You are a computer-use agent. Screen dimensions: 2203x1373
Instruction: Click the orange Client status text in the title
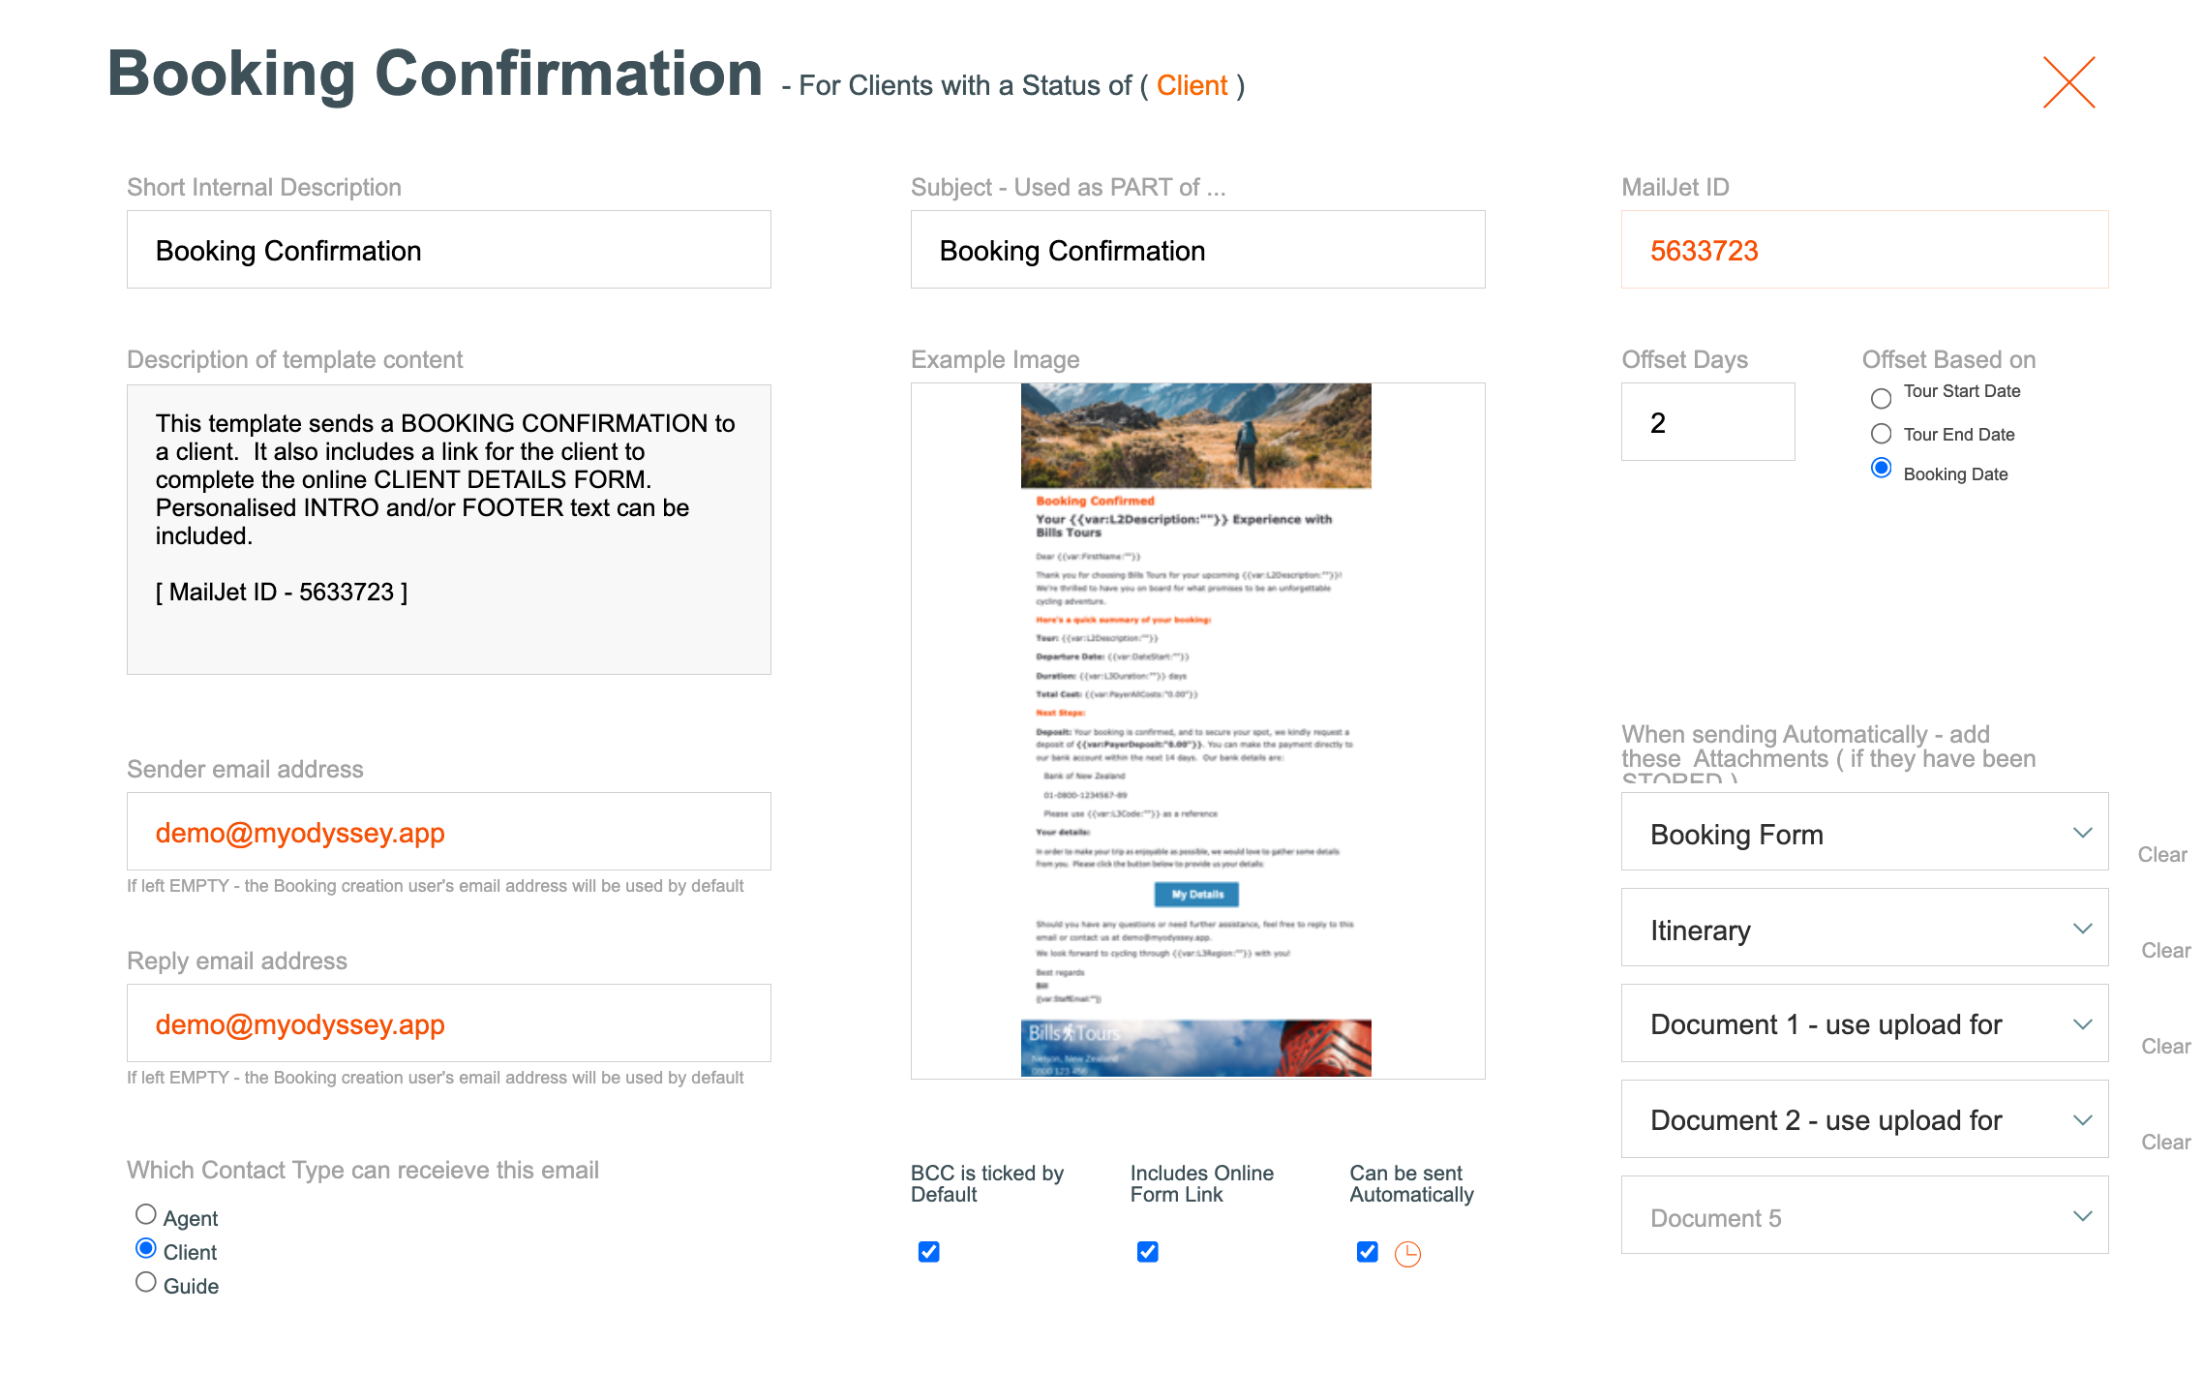1192,85
